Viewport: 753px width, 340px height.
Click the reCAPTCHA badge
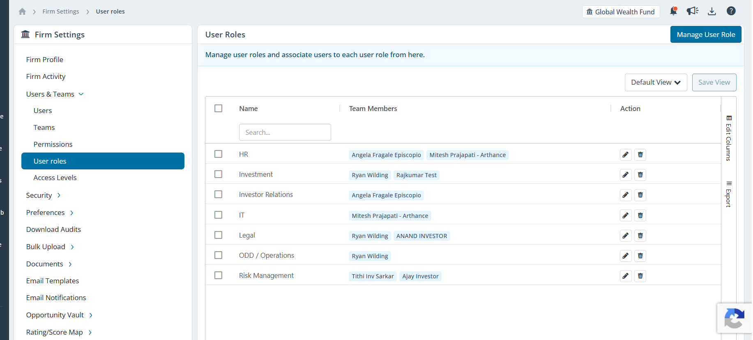(x=735, y=318)
